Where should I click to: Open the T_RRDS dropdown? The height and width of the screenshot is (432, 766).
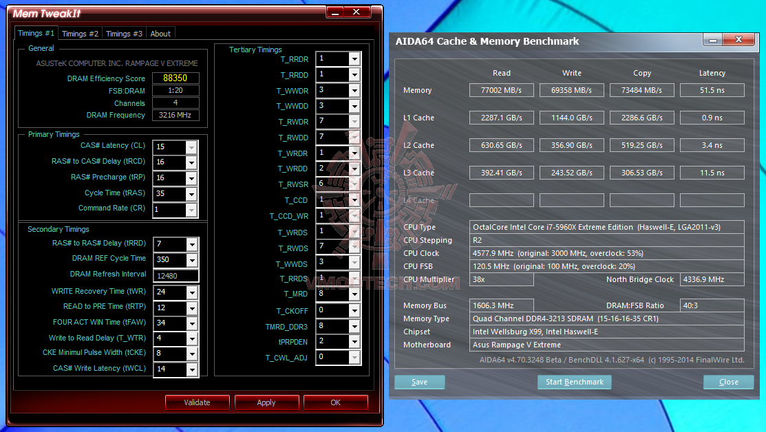[354, 278]
